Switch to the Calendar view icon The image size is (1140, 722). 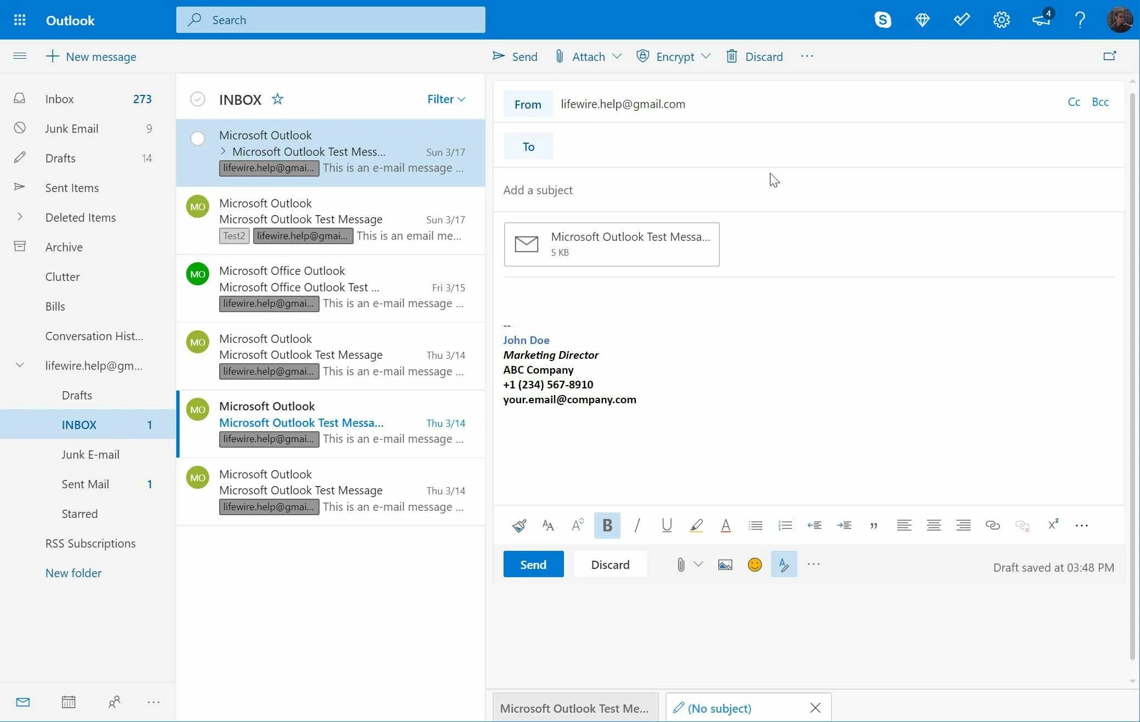[x=69, y=702]
